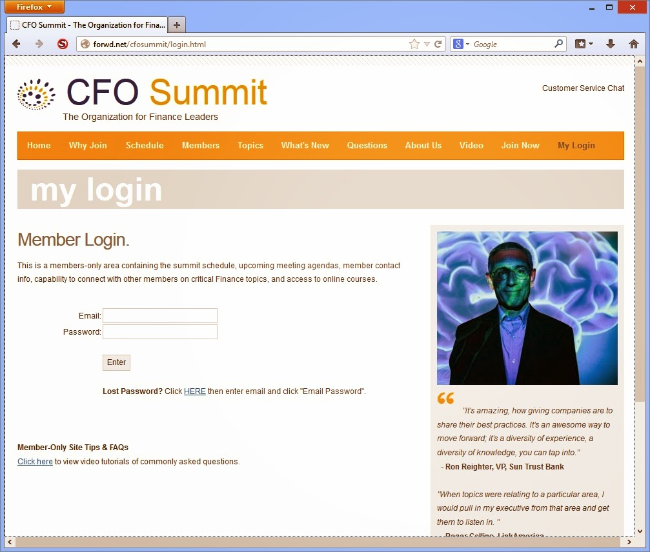Click the Enter login button
650x552 pixels.
pos(116,362)
